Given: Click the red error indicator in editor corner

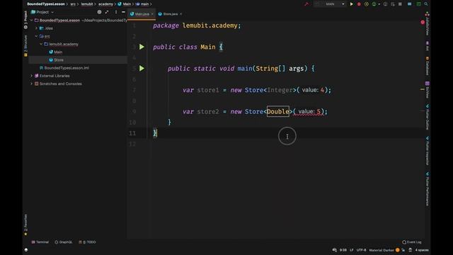Looking at the screenshot, I should (x=423, y=22).
